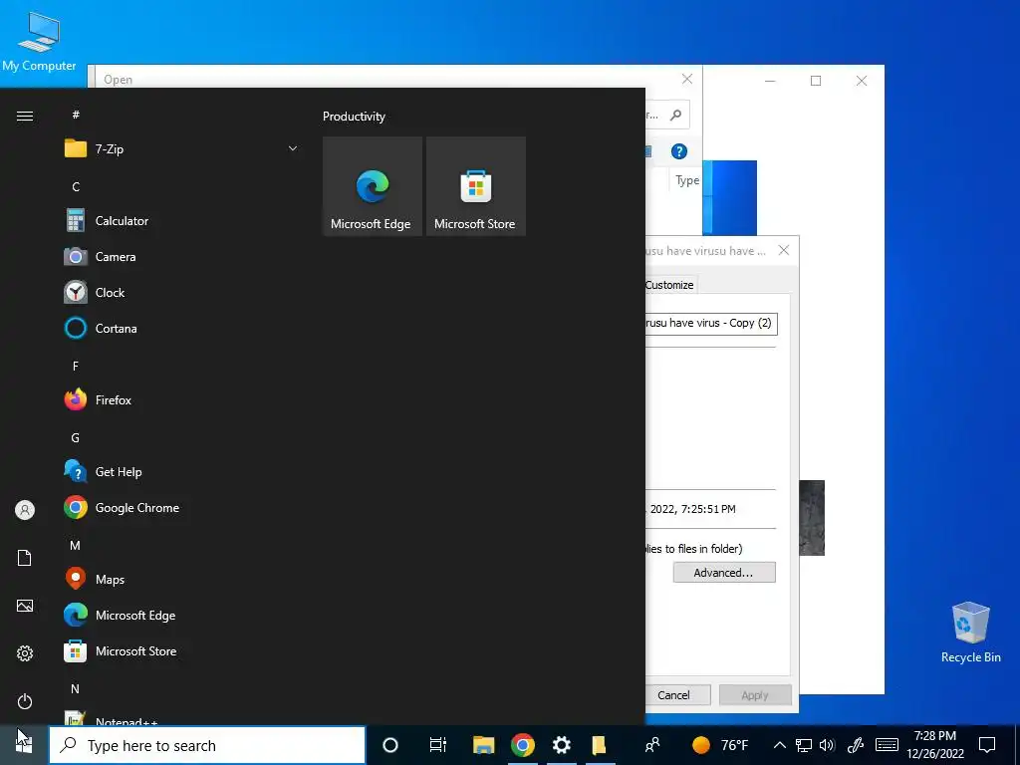The image size is (1020, 765).
Task: Expand the Start menu hamburger navigation
Action: (25, 116)
